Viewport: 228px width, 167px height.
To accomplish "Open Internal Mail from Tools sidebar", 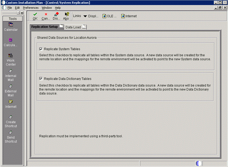I will [x=11, y=75].
